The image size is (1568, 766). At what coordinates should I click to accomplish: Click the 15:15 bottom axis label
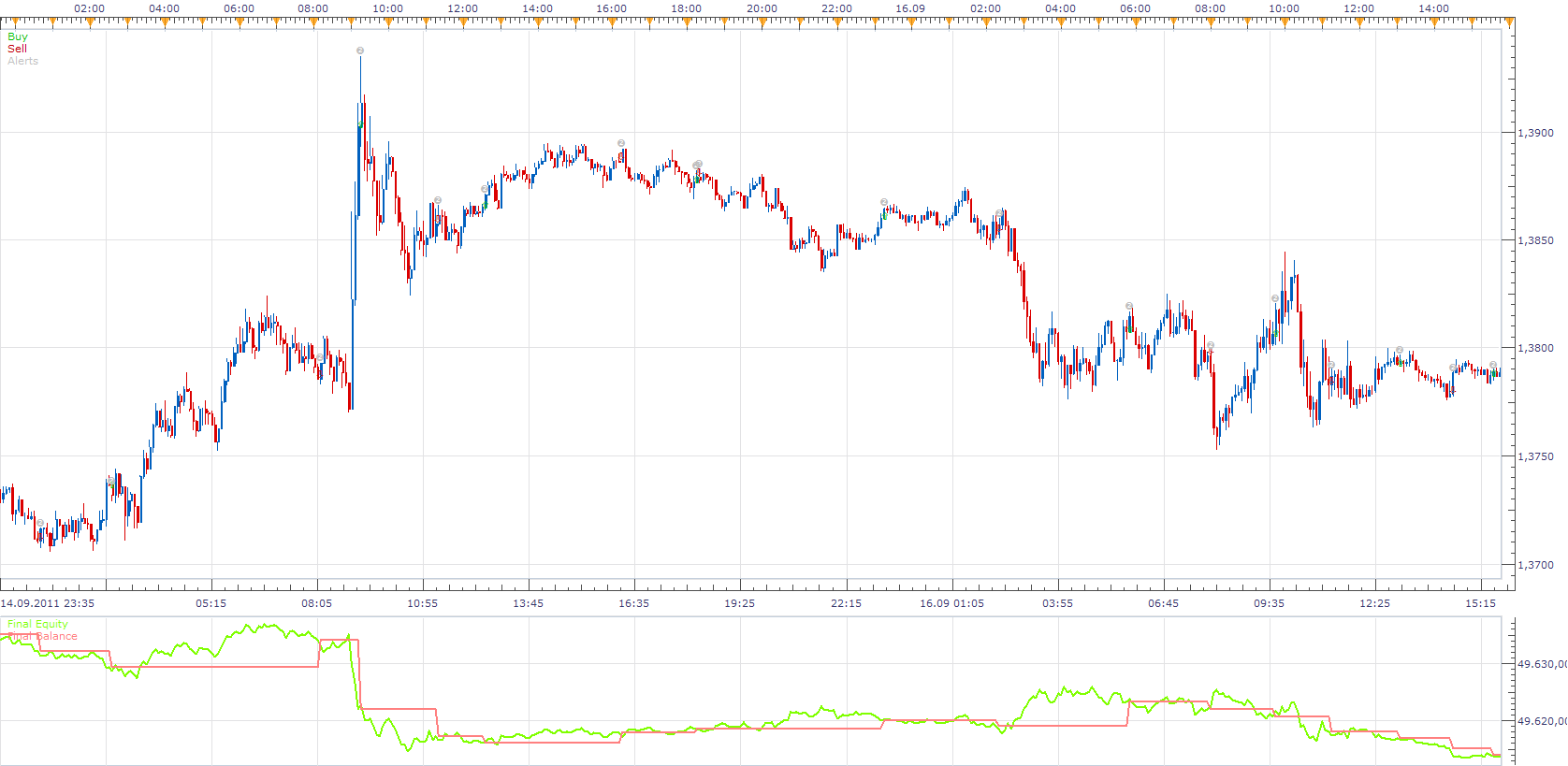[1480, 603]
